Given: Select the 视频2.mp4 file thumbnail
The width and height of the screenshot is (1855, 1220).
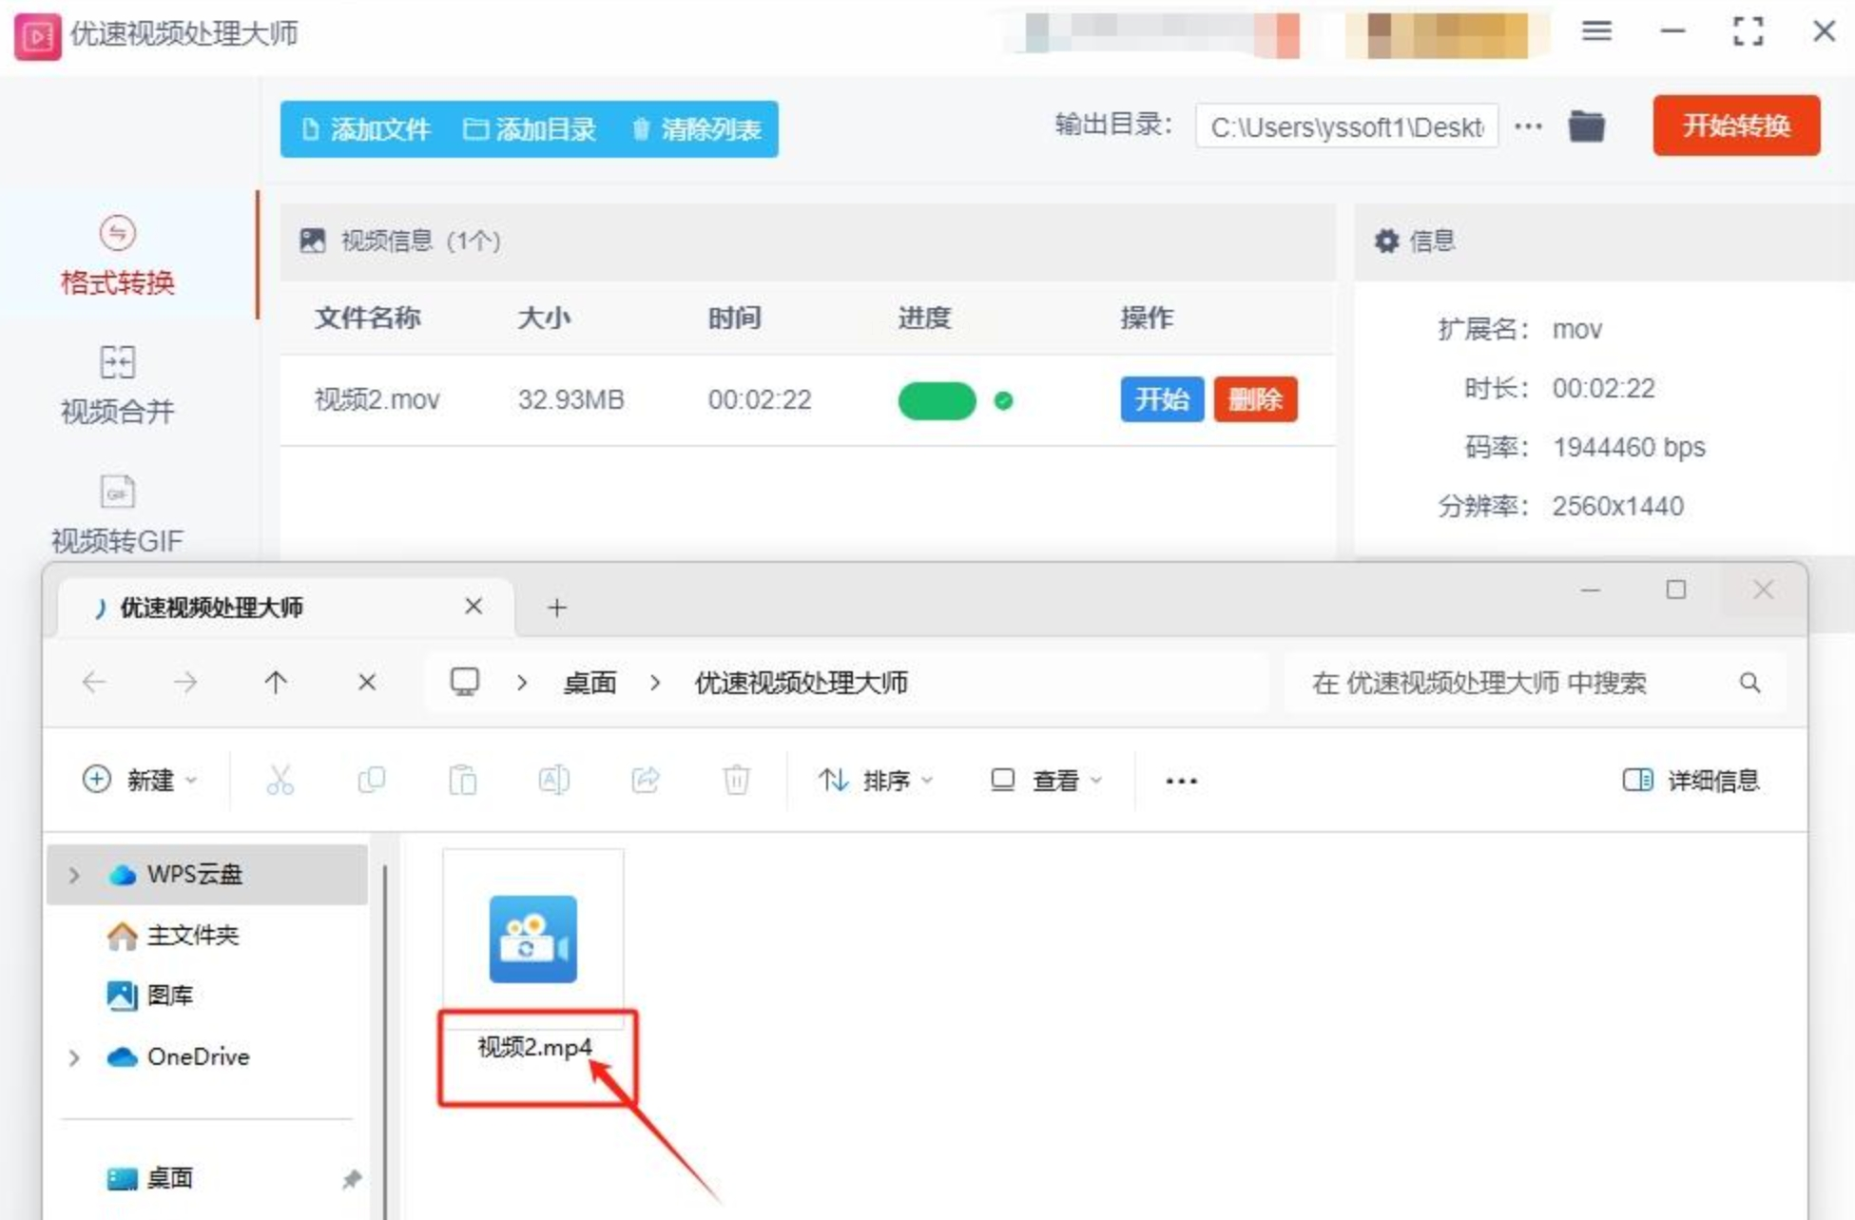Looking at the screenshot, I should 533,939.
